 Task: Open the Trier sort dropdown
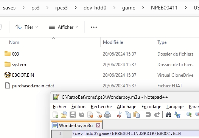coord(26,27)
